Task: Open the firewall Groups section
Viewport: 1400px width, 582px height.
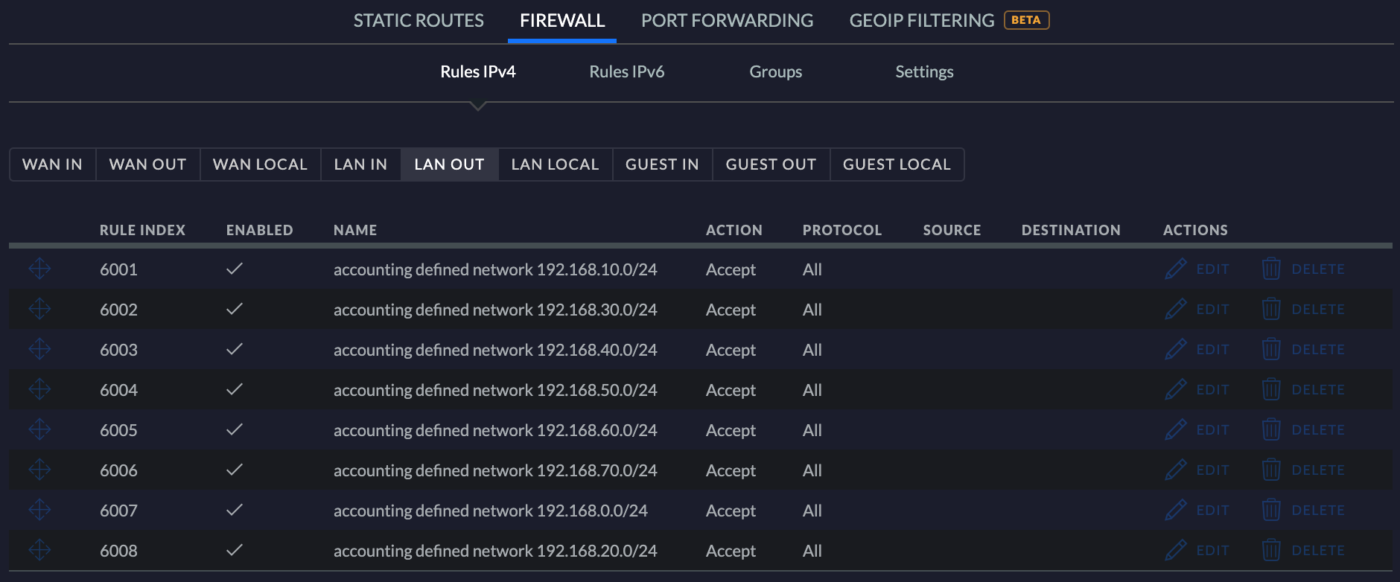Action: [x=775, y=71]
